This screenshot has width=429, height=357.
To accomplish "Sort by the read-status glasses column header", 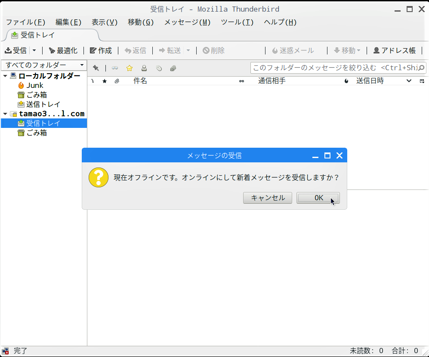I will click(241, 81).
